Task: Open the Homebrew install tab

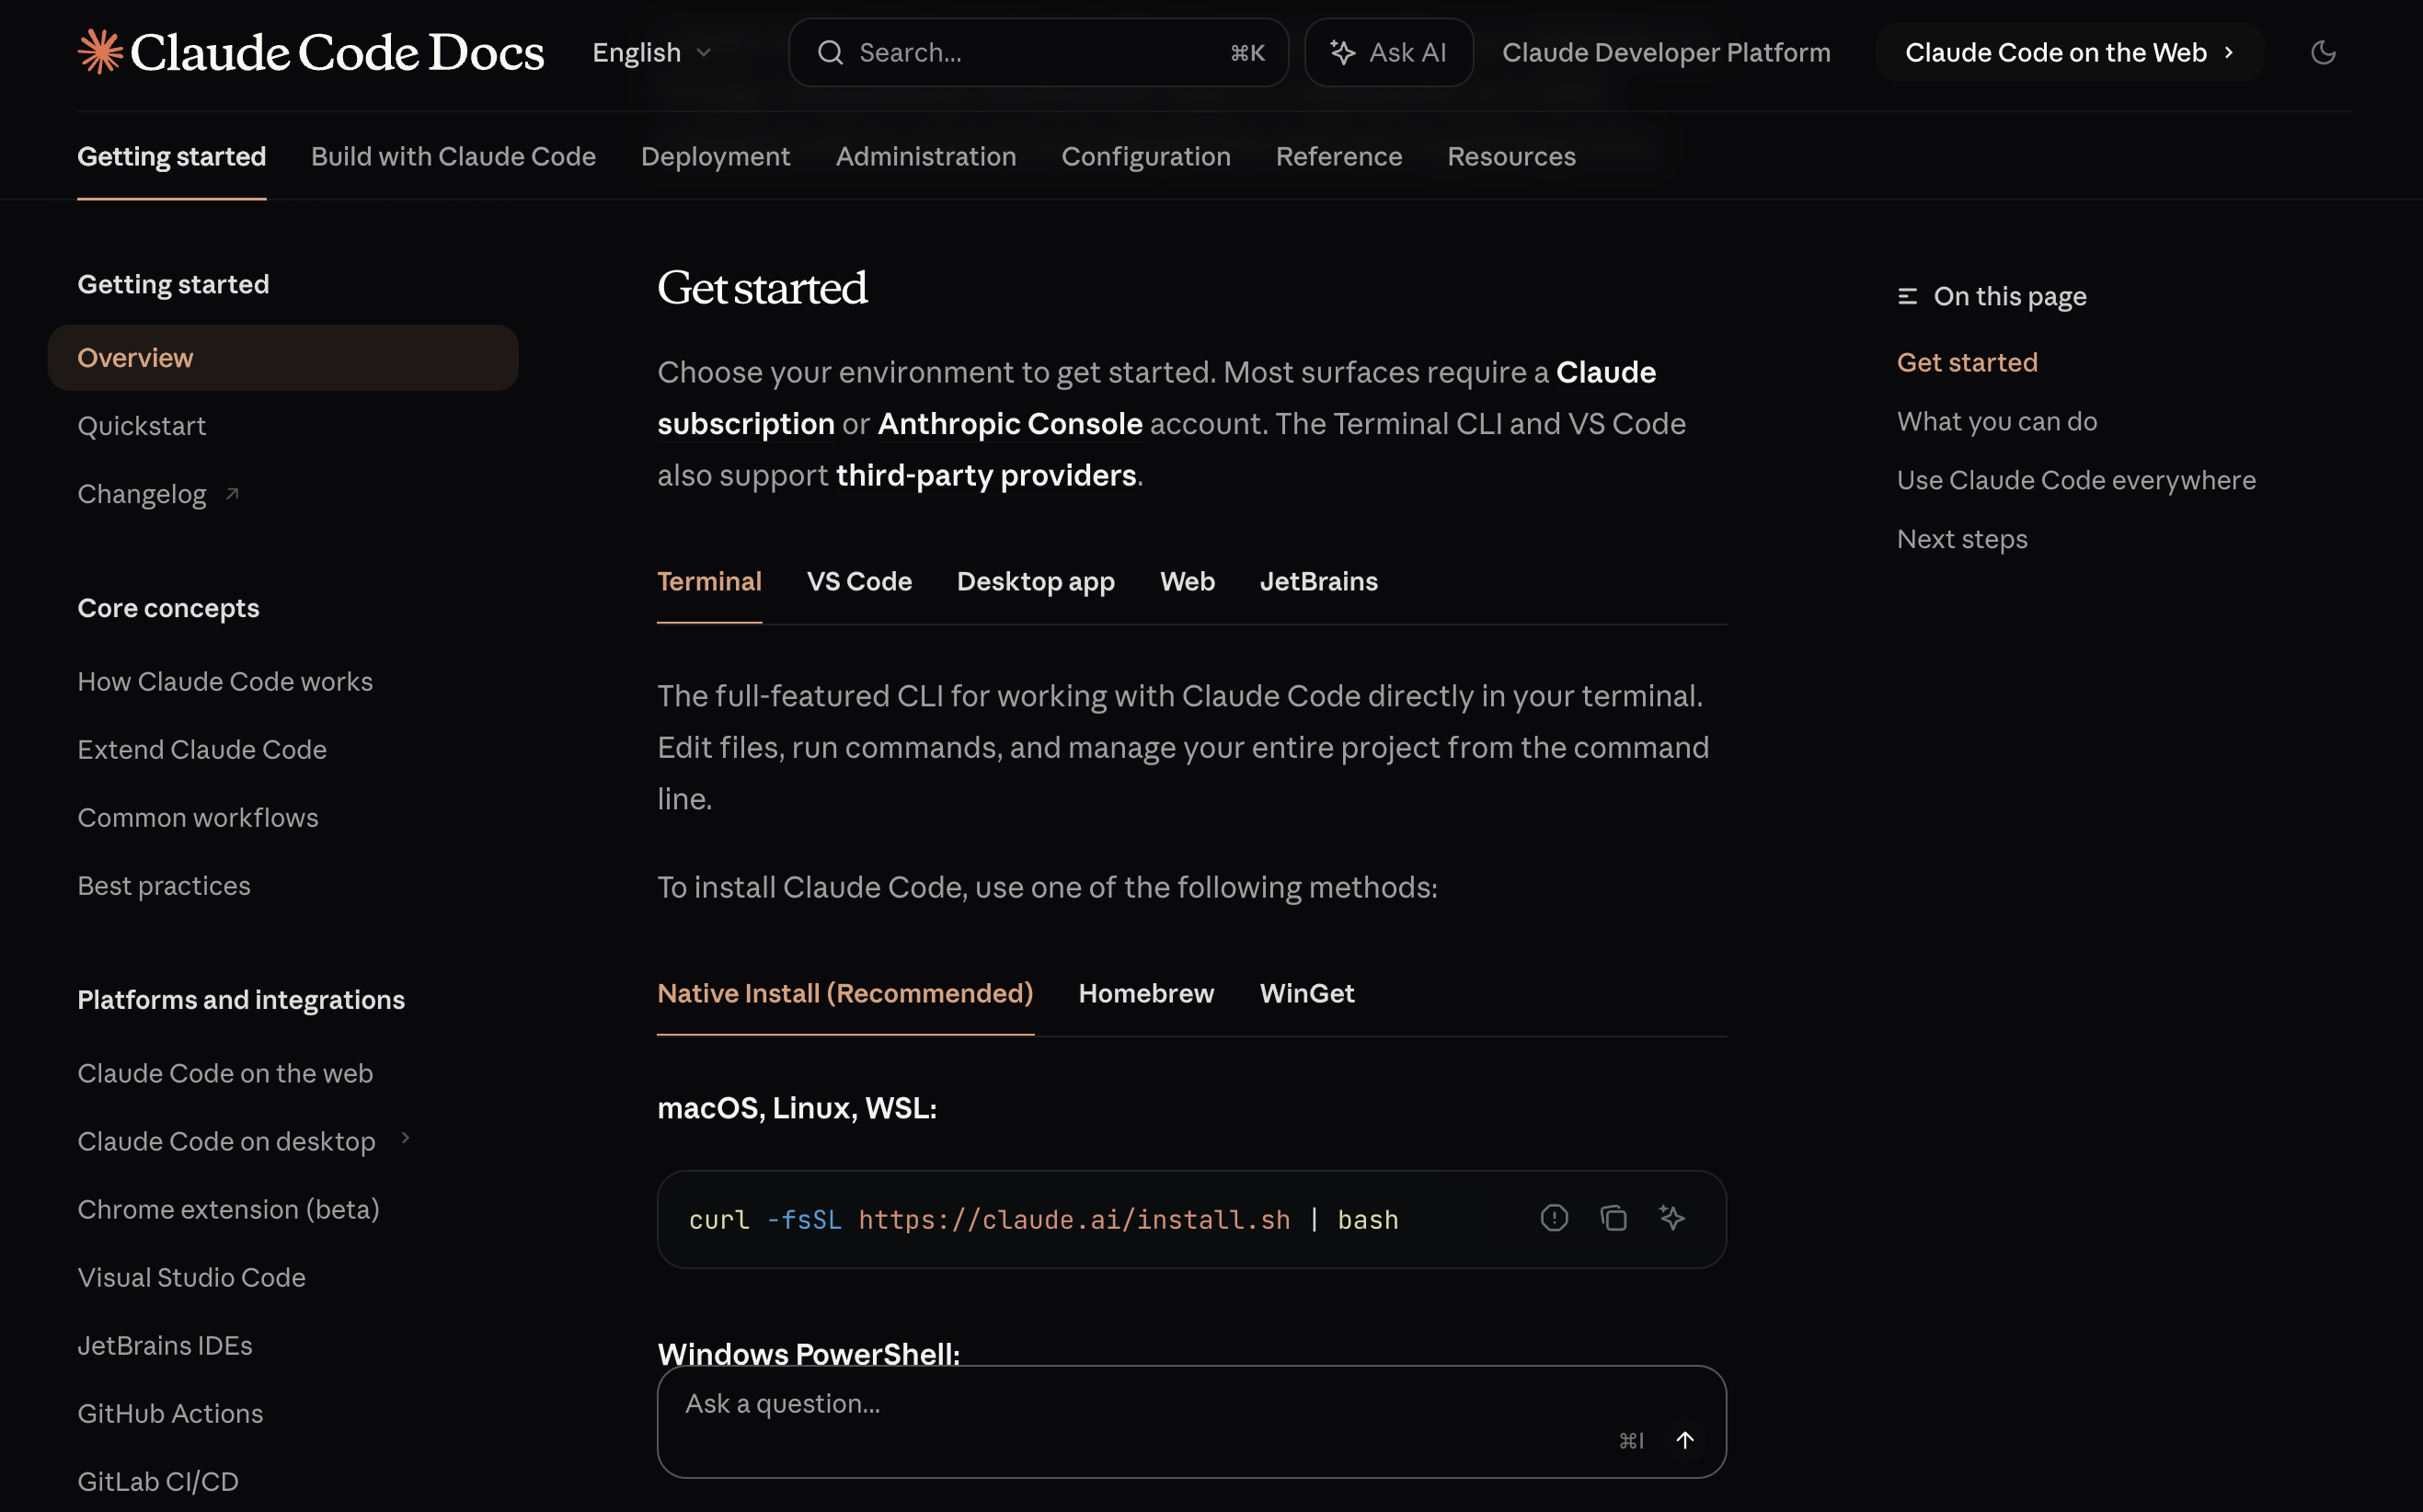Action: coord(1145,993)
